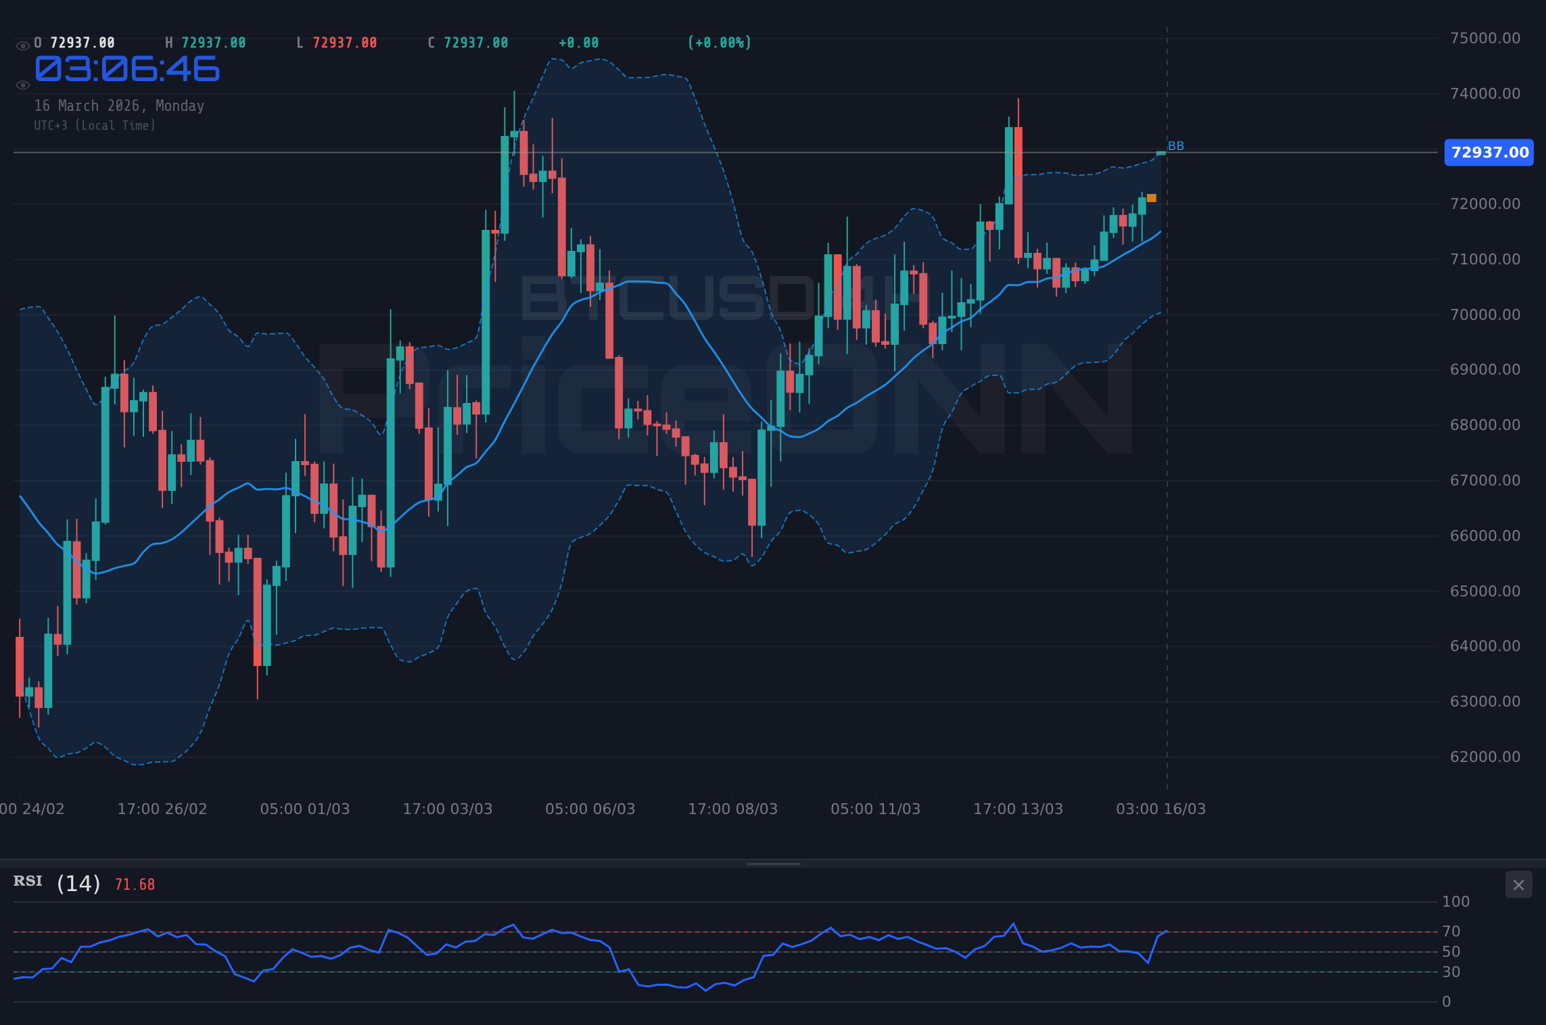Click the UTC+3 (Local Time) timezone label
This screenshot has width=1546, height=1025.
click(x=95, y=125)
